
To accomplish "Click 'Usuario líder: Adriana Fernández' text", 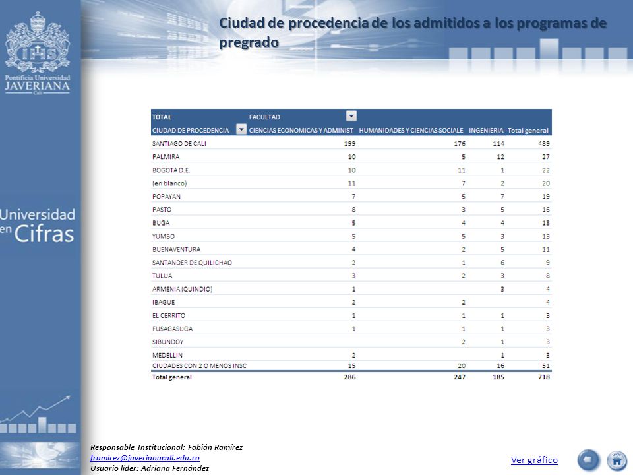I will click(150, 468).
